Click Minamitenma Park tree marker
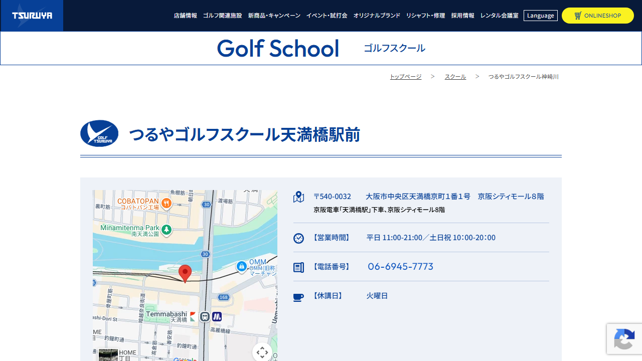This screenshot has height=361, width=642. [x=166, y=230]
